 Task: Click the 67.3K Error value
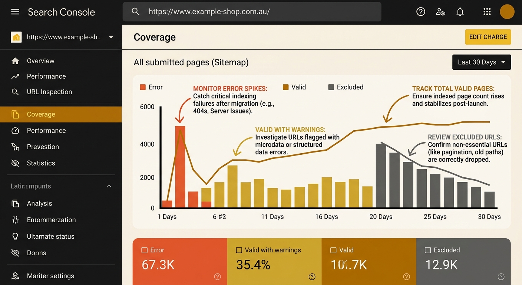[x=158, y=265]
